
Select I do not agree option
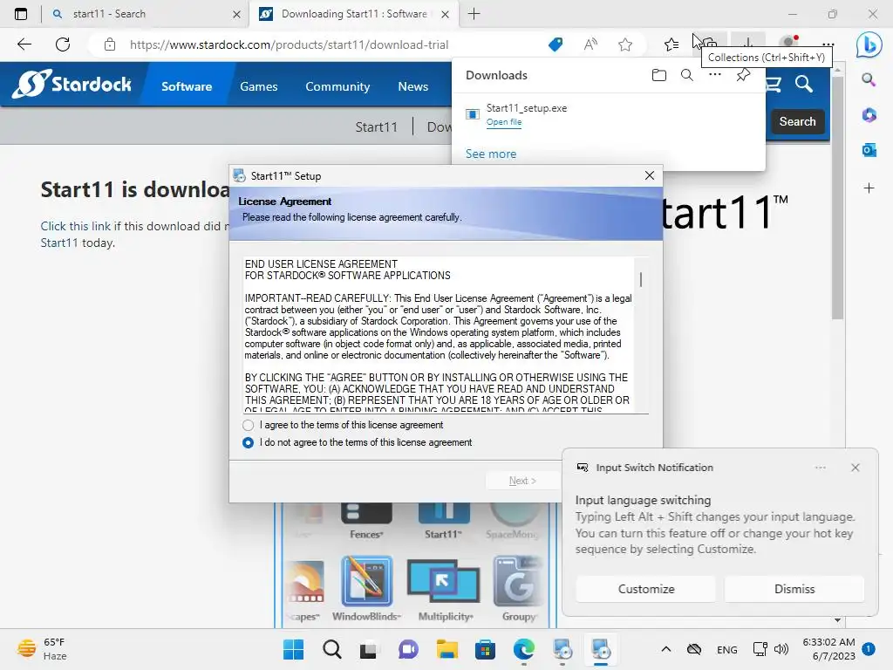(248, 442)
